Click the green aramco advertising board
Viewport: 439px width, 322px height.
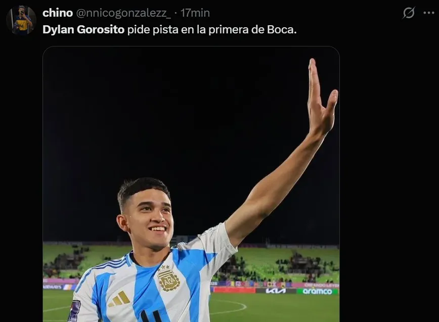pyautogui.click(x=317, y=291)
